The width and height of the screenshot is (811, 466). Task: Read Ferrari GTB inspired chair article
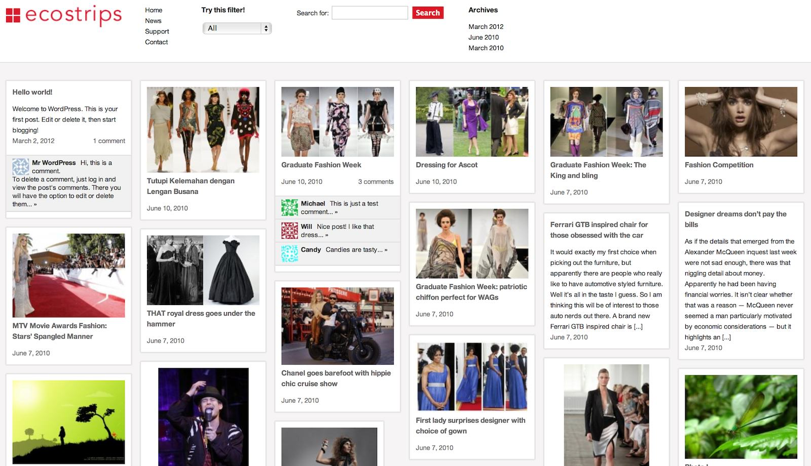pyautogui.click(x=599, y=230)
